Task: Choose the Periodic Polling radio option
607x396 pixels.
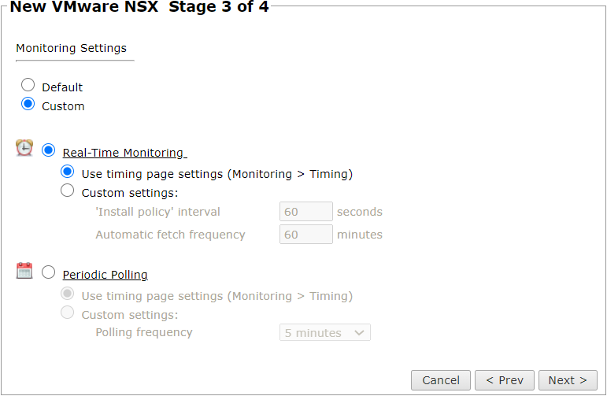Action: click(x=49, y=272)
